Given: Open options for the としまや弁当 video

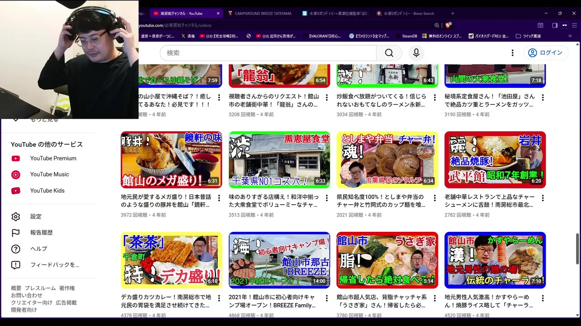Looking at the screenshot, I should click(435, 198).
